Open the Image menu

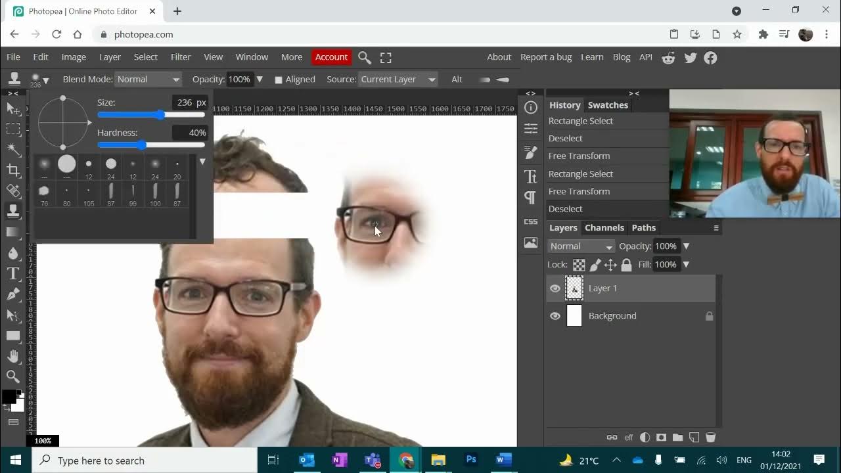(x=74, y=57)
